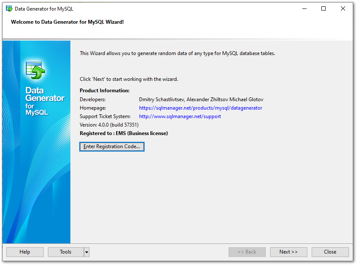Screen dimensions: 357x265
Task: Click 'Registered to : EMS (Business license)' text
Action: (x=124, y=133)
